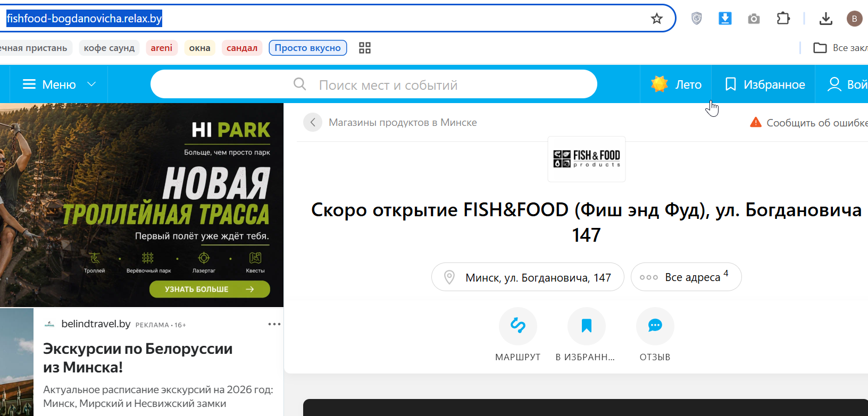Click the Маршрут route icon
This screenshot has height=416, width=868.
[x=518, y=326]
